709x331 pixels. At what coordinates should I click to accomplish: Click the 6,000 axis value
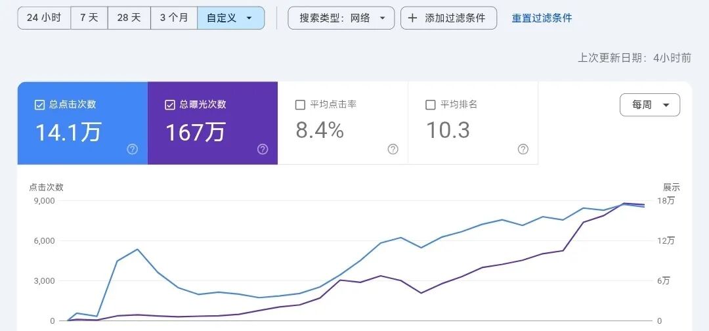click(45, 240)
